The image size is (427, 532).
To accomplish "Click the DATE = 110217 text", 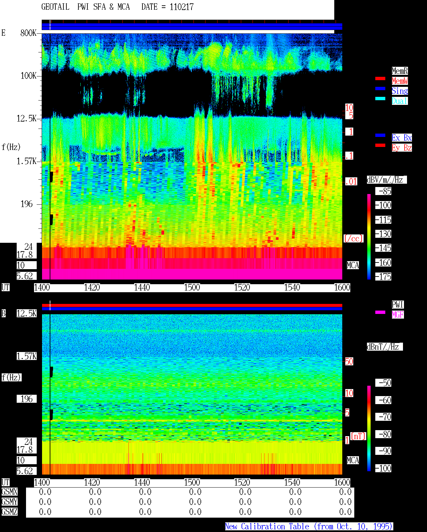I will 167,7.
